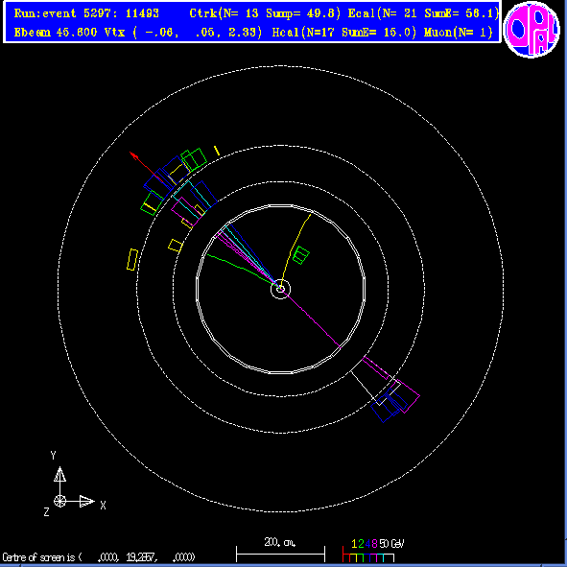Select the Muon(N= 1) header entry

[459, 33]
